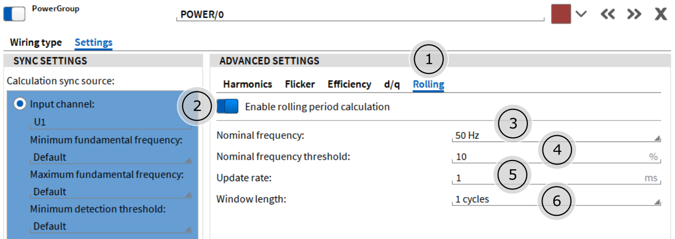Image resolution: width=675 pixels, height=239 pixels.
Task: Select the Efficiency tab
Action: (x=349, y=84)
